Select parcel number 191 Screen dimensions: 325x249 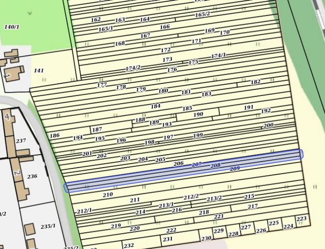249,107
